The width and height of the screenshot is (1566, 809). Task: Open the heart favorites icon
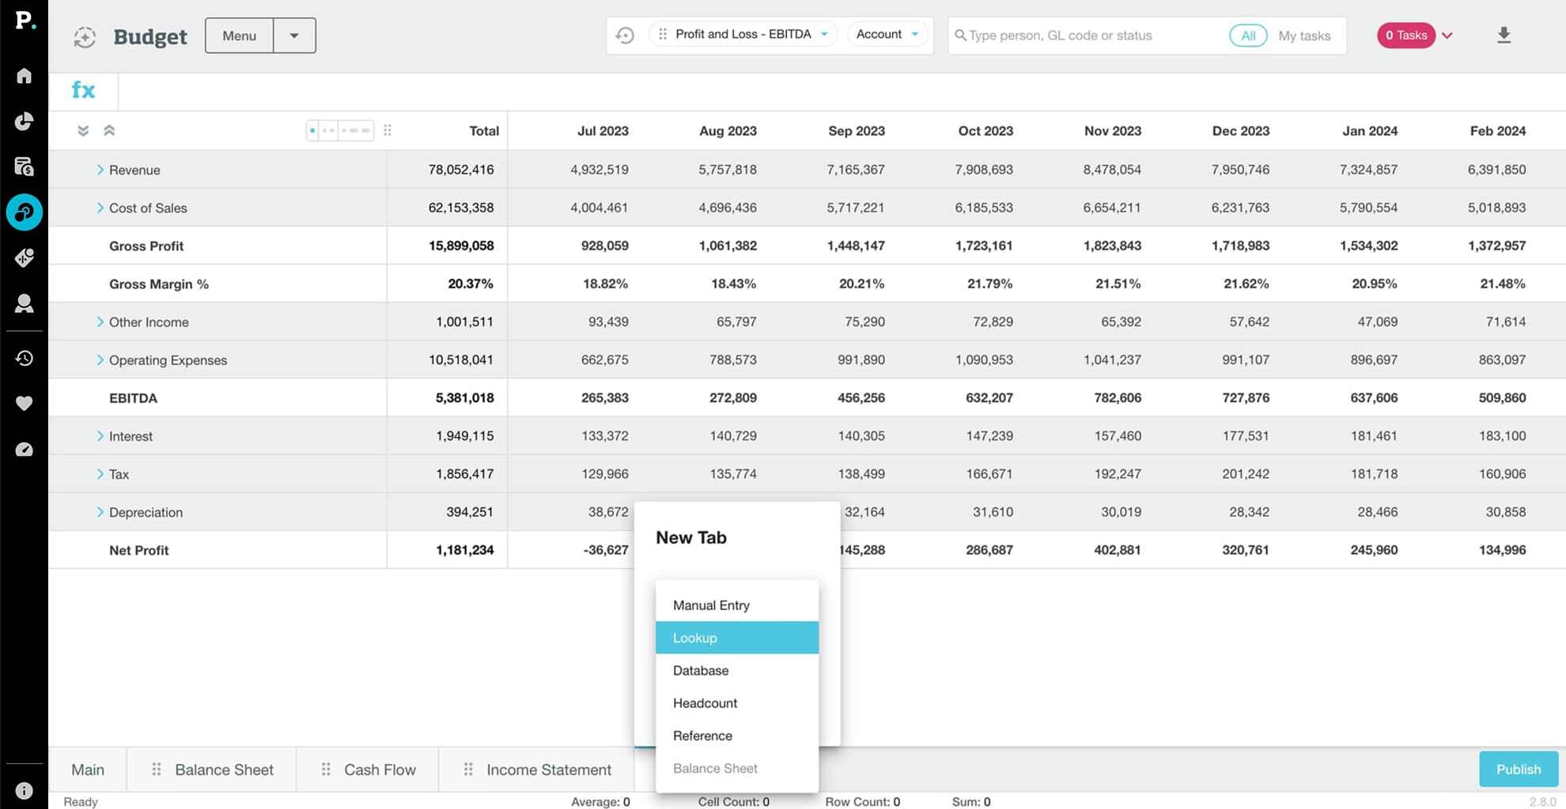tap(24, 404)
